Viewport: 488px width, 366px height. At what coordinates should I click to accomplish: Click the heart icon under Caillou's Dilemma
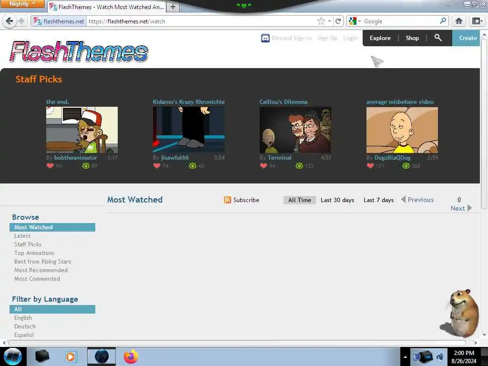coord(264,165)
